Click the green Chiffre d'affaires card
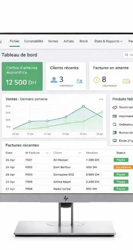 [x=22, y=76]
